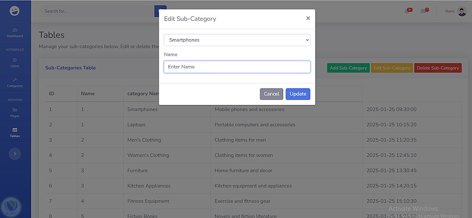Screen dimensions: 472x218
Task: Open the Smartphones category dropdown
Action: coord(237,40)
